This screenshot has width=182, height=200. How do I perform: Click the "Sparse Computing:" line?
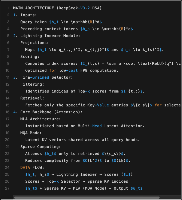41,147
